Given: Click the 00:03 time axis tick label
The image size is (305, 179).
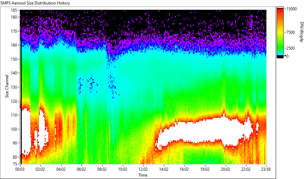Looking at the screenshot, I should coord(20,169).
